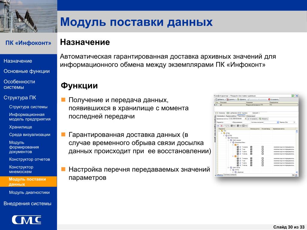Collapse the Магистраль tree node

226,138
